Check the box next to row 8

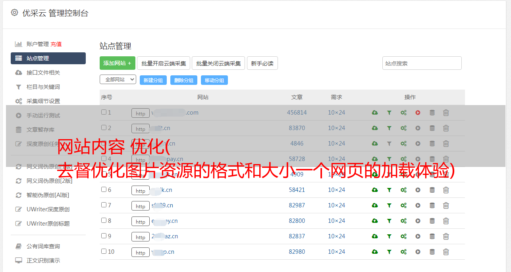click(x=104, y=220)
